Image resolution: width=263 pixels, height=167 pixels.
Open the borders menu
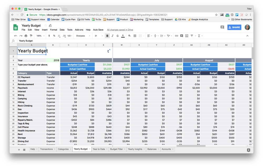pyautogui.click(x=135, y=36)
